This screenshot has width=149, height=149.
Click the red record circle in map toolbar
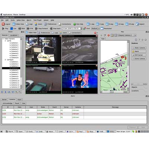coord(108,35)
